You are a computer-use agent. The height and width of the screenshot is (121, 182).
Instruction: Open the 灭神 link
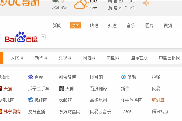(69, 89)
